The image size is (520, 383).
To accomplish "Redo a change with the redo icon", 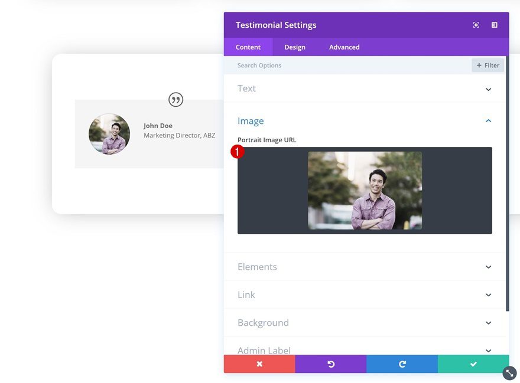I will (x=402, y=364).
